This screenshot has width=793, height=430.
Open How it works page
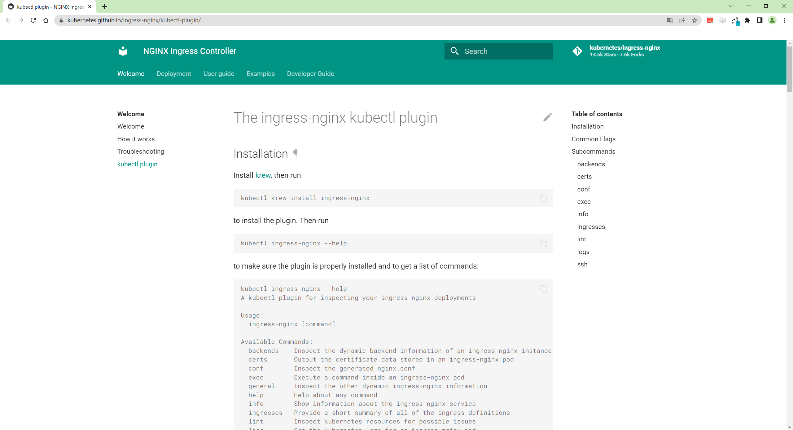click(x=136, y=139)
